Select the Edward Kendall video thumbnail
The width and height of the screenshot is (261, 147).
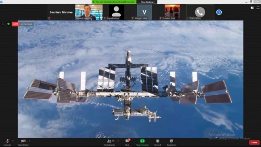pyautogui.click(x=89, y=12)
